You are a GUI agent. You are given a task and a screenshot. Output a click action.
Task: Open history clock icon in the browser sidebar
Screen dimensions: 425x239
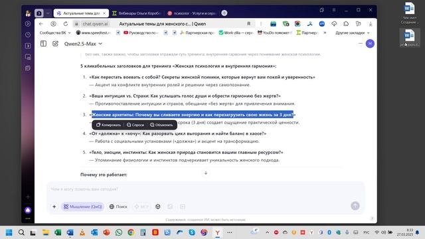[28, 35]
